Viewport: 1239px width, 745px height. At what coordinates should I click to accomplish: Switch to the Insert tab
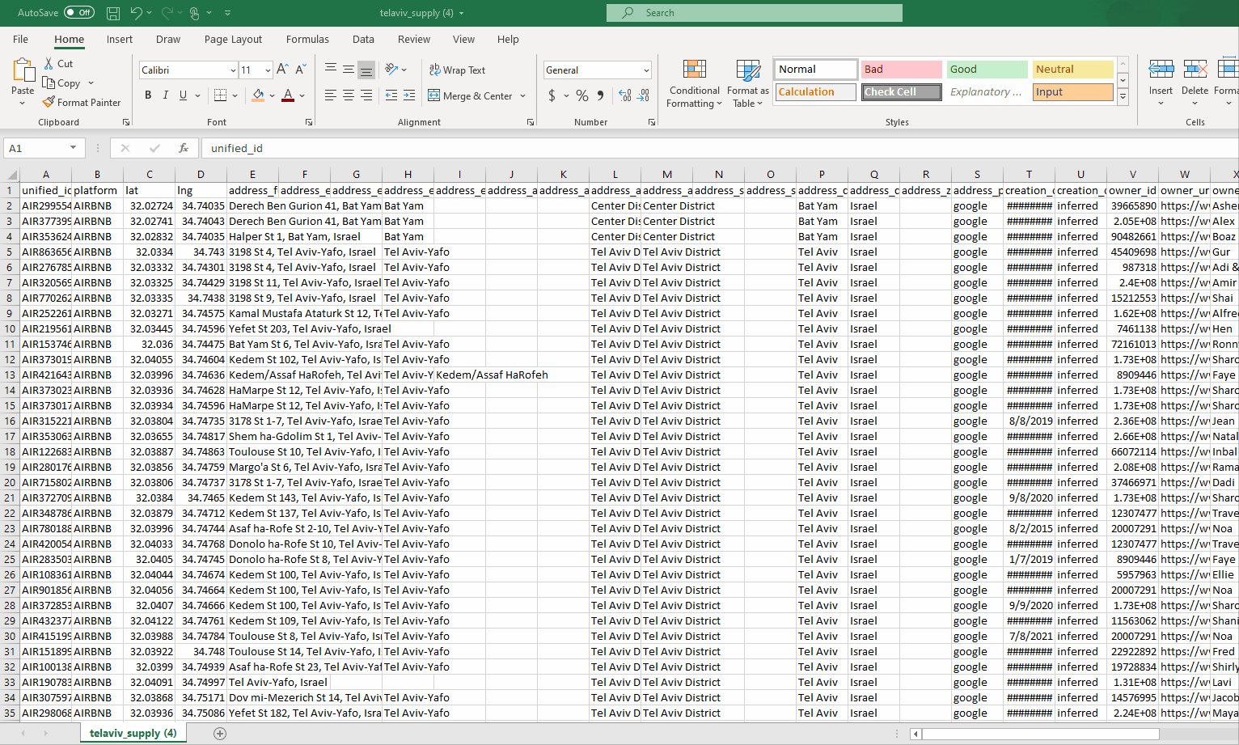(120, 39)
